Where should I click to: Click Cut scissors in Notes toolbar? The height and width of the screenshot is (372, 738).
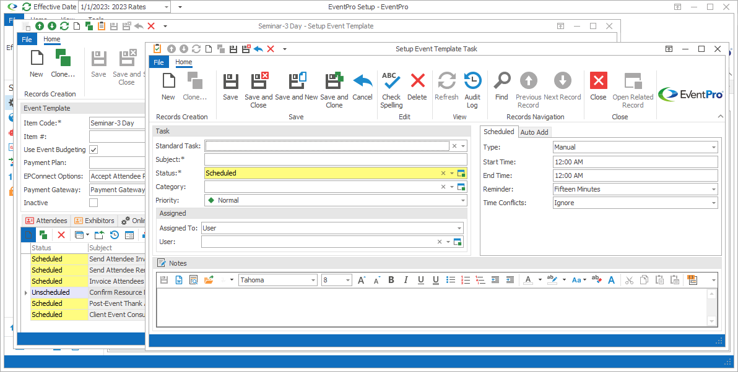[x=629, y=280]
